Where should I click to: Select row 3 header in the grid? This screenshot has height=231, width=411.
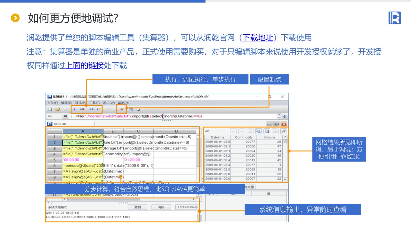(55, 148)
